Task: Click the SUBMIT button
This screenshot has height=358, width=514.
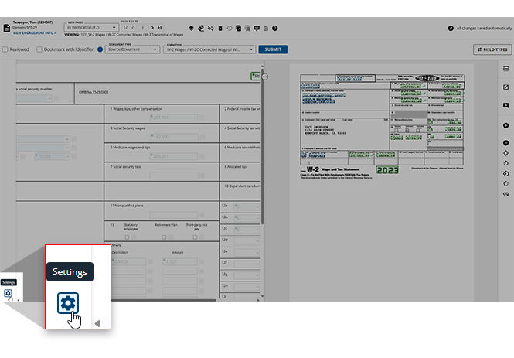Action: (273, 49)
